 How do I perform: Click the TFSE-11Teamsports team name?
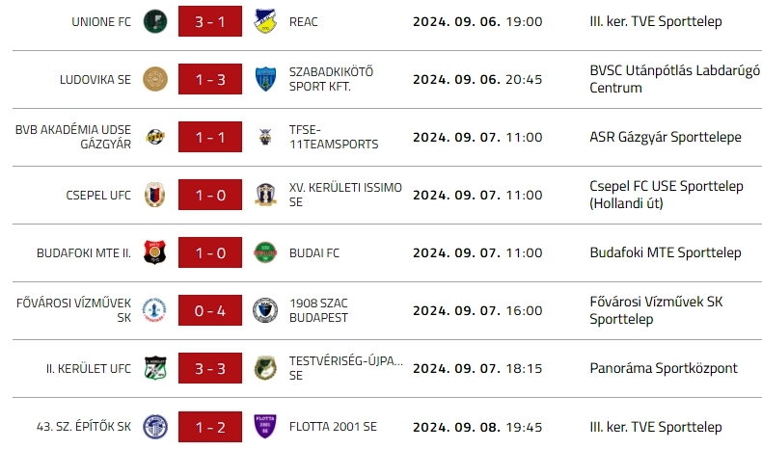pos(334,137)
